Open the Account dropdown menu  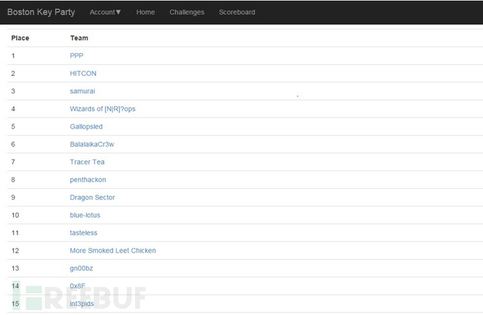pyautogui.click(x=105, y=13)
